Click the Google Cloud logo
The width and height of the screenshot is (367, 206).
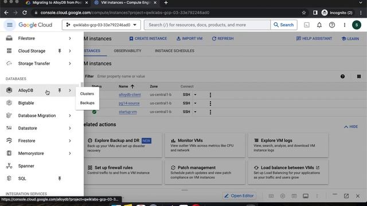(x=36, y=25)
